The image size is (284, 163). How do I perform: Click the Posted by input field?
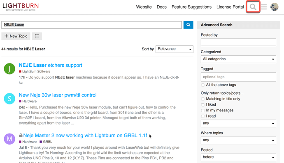(x=238, y=42)
